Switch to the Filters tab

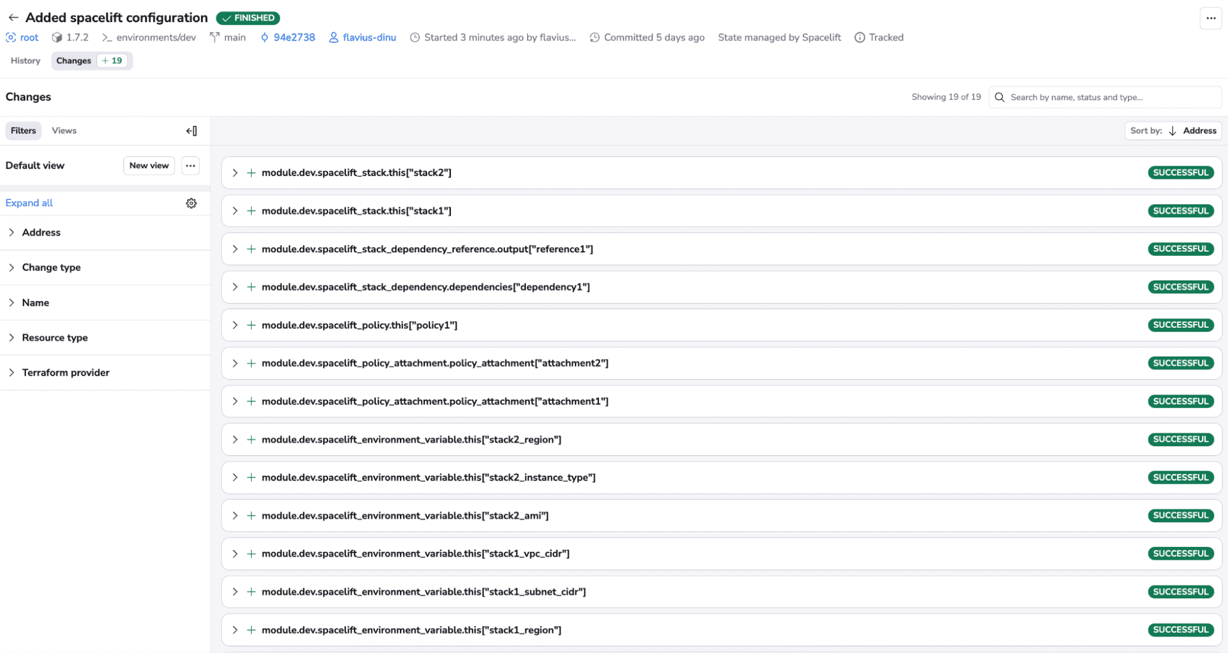[23, 131]
